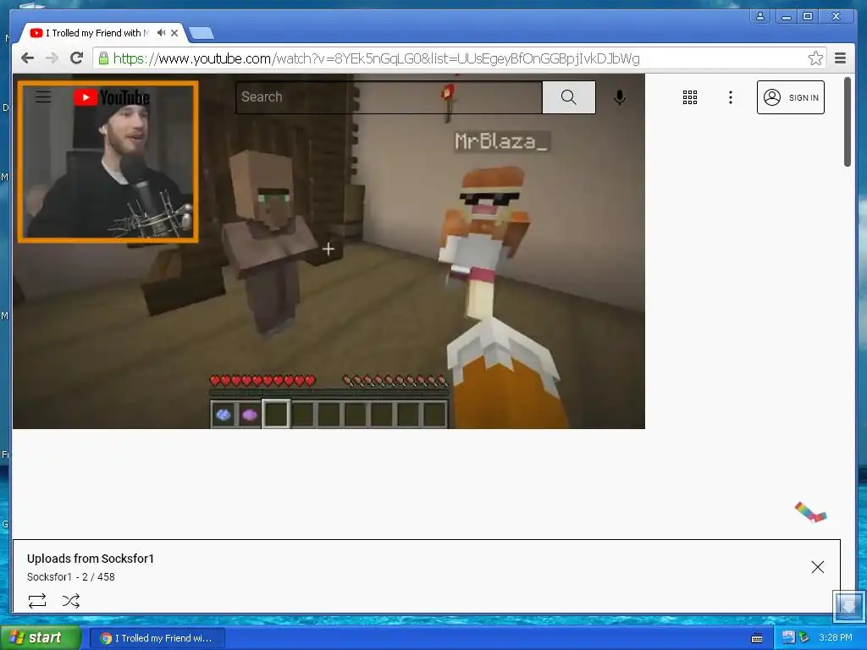
Task: Click the YouTube logo
Action: pyautogui.click(x=112, y=97)
